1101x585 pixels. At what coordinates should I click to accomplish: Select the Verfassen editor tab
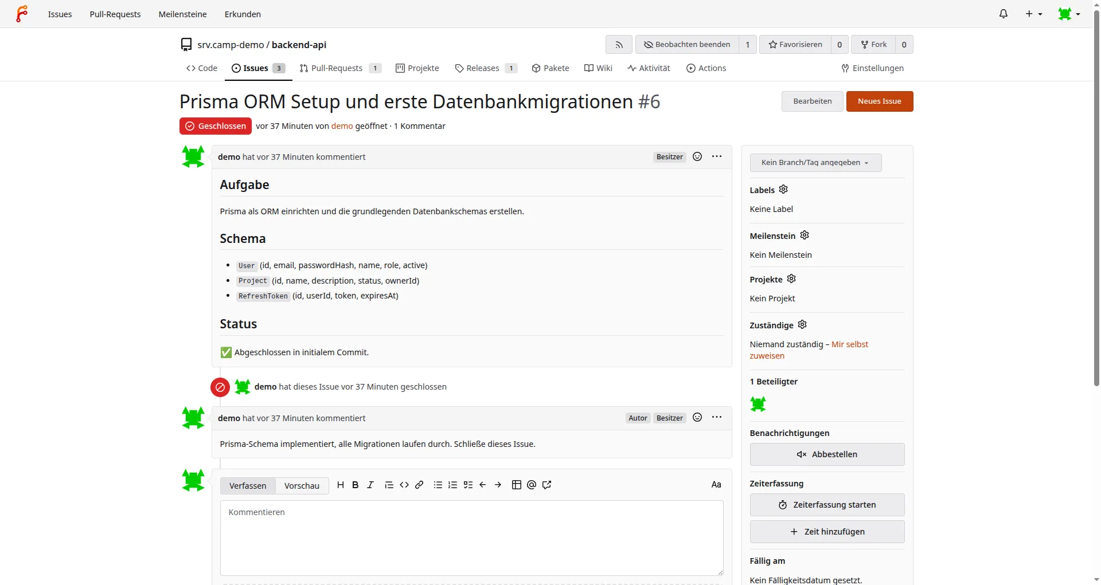pyautogui.click(x=248, y=486)
